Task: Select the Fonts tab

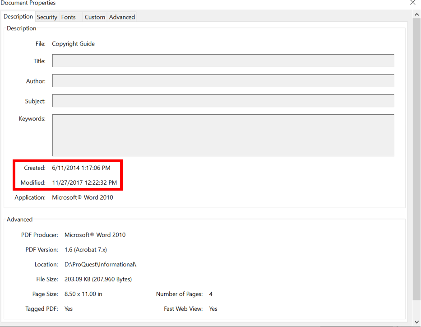Action: 69,17
